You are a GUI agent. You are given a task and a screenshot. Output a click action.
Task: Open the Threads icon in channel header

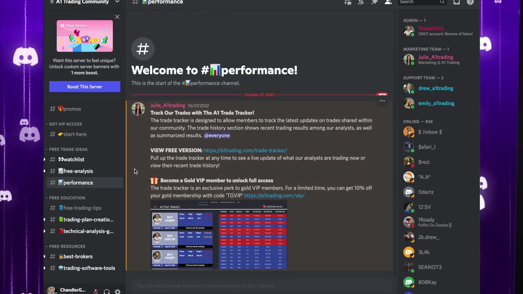coord(347,2)
